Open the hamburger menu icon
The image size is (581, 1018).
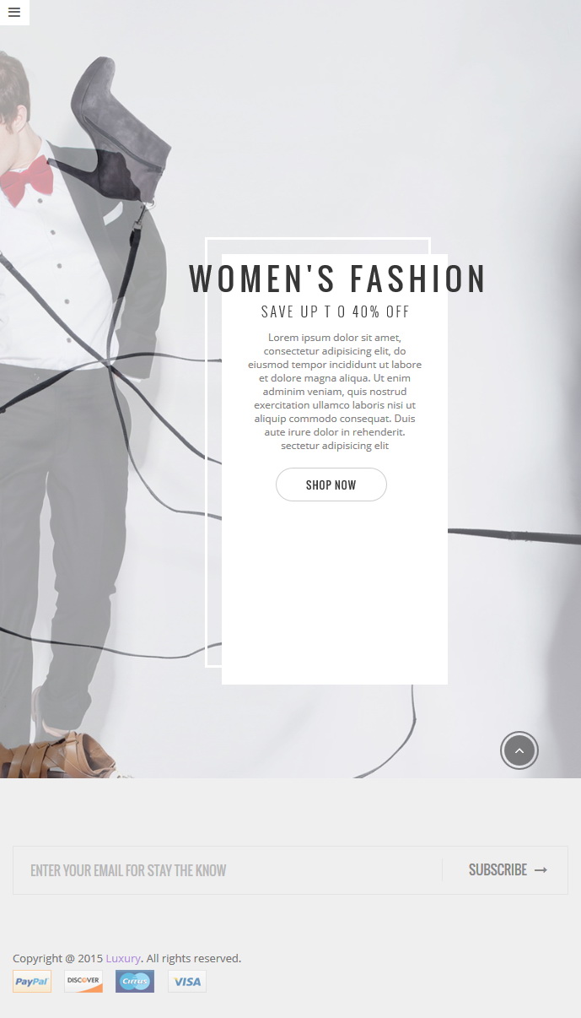tap(14, 13)
